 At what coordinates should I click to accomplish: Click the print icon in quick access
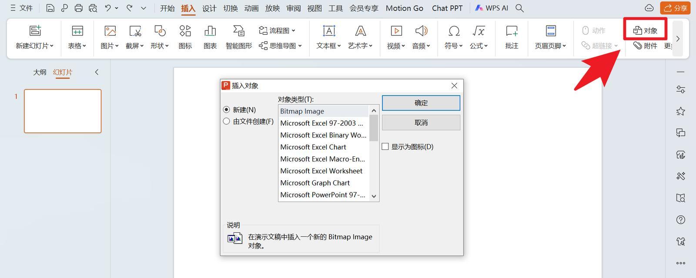tap(78, 8)
